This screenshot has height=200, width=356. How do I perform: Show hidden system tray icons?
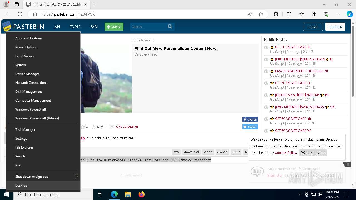(300, 194)
